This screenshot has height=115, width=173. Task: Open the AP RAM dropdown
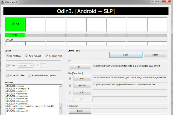(x=26, y=66)
